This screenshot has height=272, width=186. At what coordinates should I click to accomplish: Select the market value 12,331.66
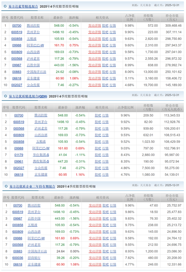click(174, 265)
